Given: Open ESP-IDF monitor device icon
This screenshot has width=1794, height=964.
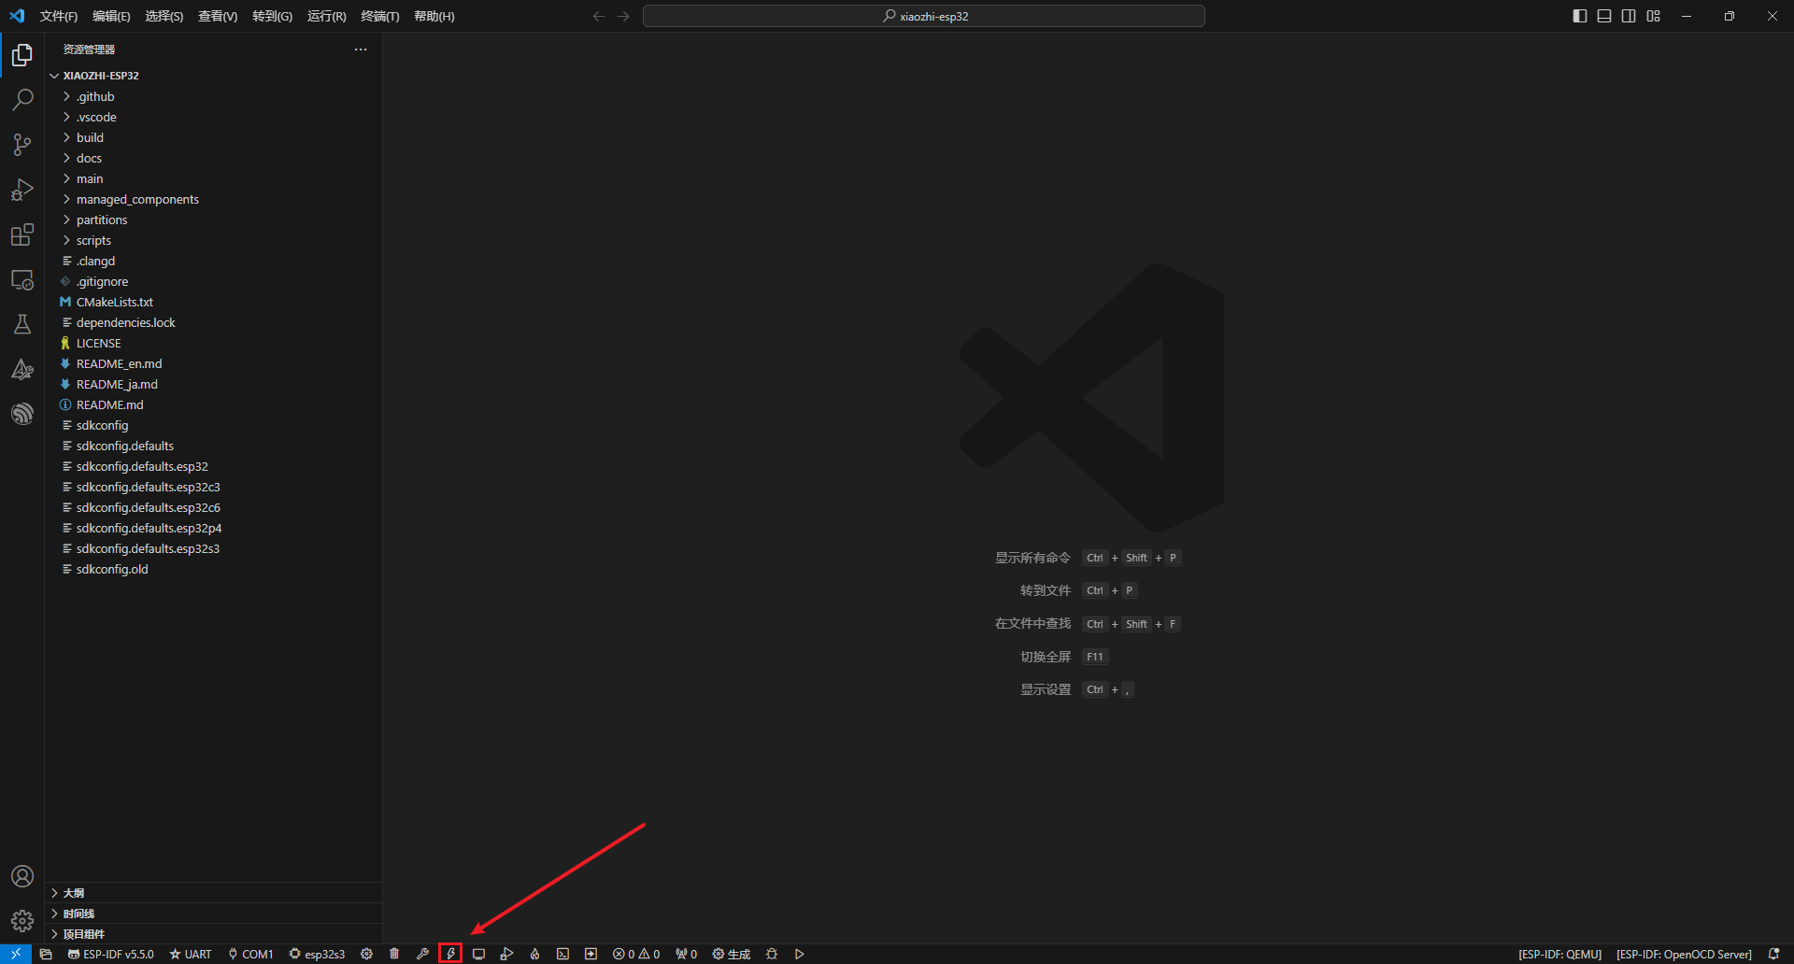Looking at the screenshot, I should coord(478,954).
